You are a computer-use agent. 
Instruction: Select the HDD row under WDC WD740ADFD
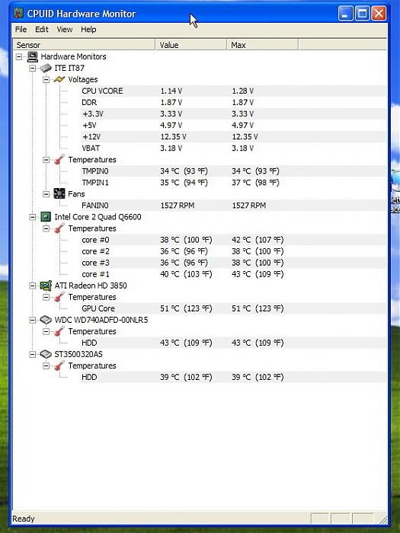click(233, 343)
